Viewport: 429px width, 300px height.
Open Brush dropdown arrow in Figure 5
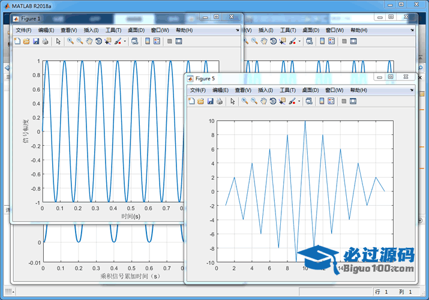(299, 101)
